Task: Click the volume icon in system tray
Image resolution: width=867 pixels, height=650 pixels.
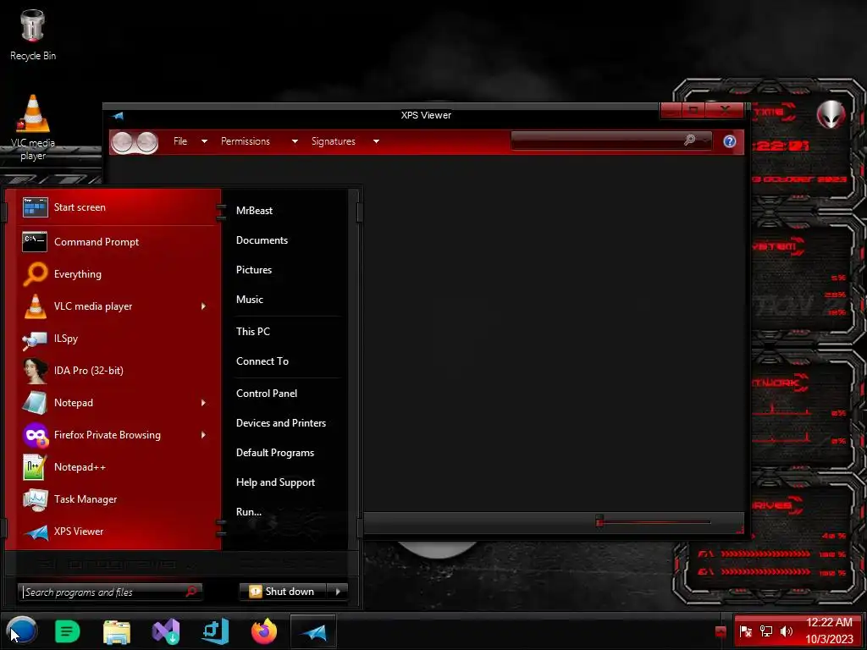Action: tap(787, 631)
